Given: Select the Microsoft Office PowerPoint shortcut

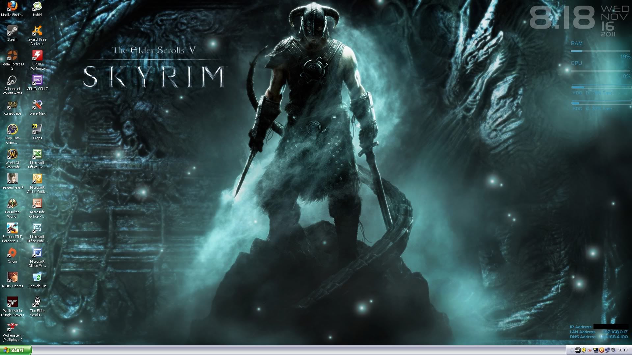Looking at the screenshot, I should click(37, 208).
